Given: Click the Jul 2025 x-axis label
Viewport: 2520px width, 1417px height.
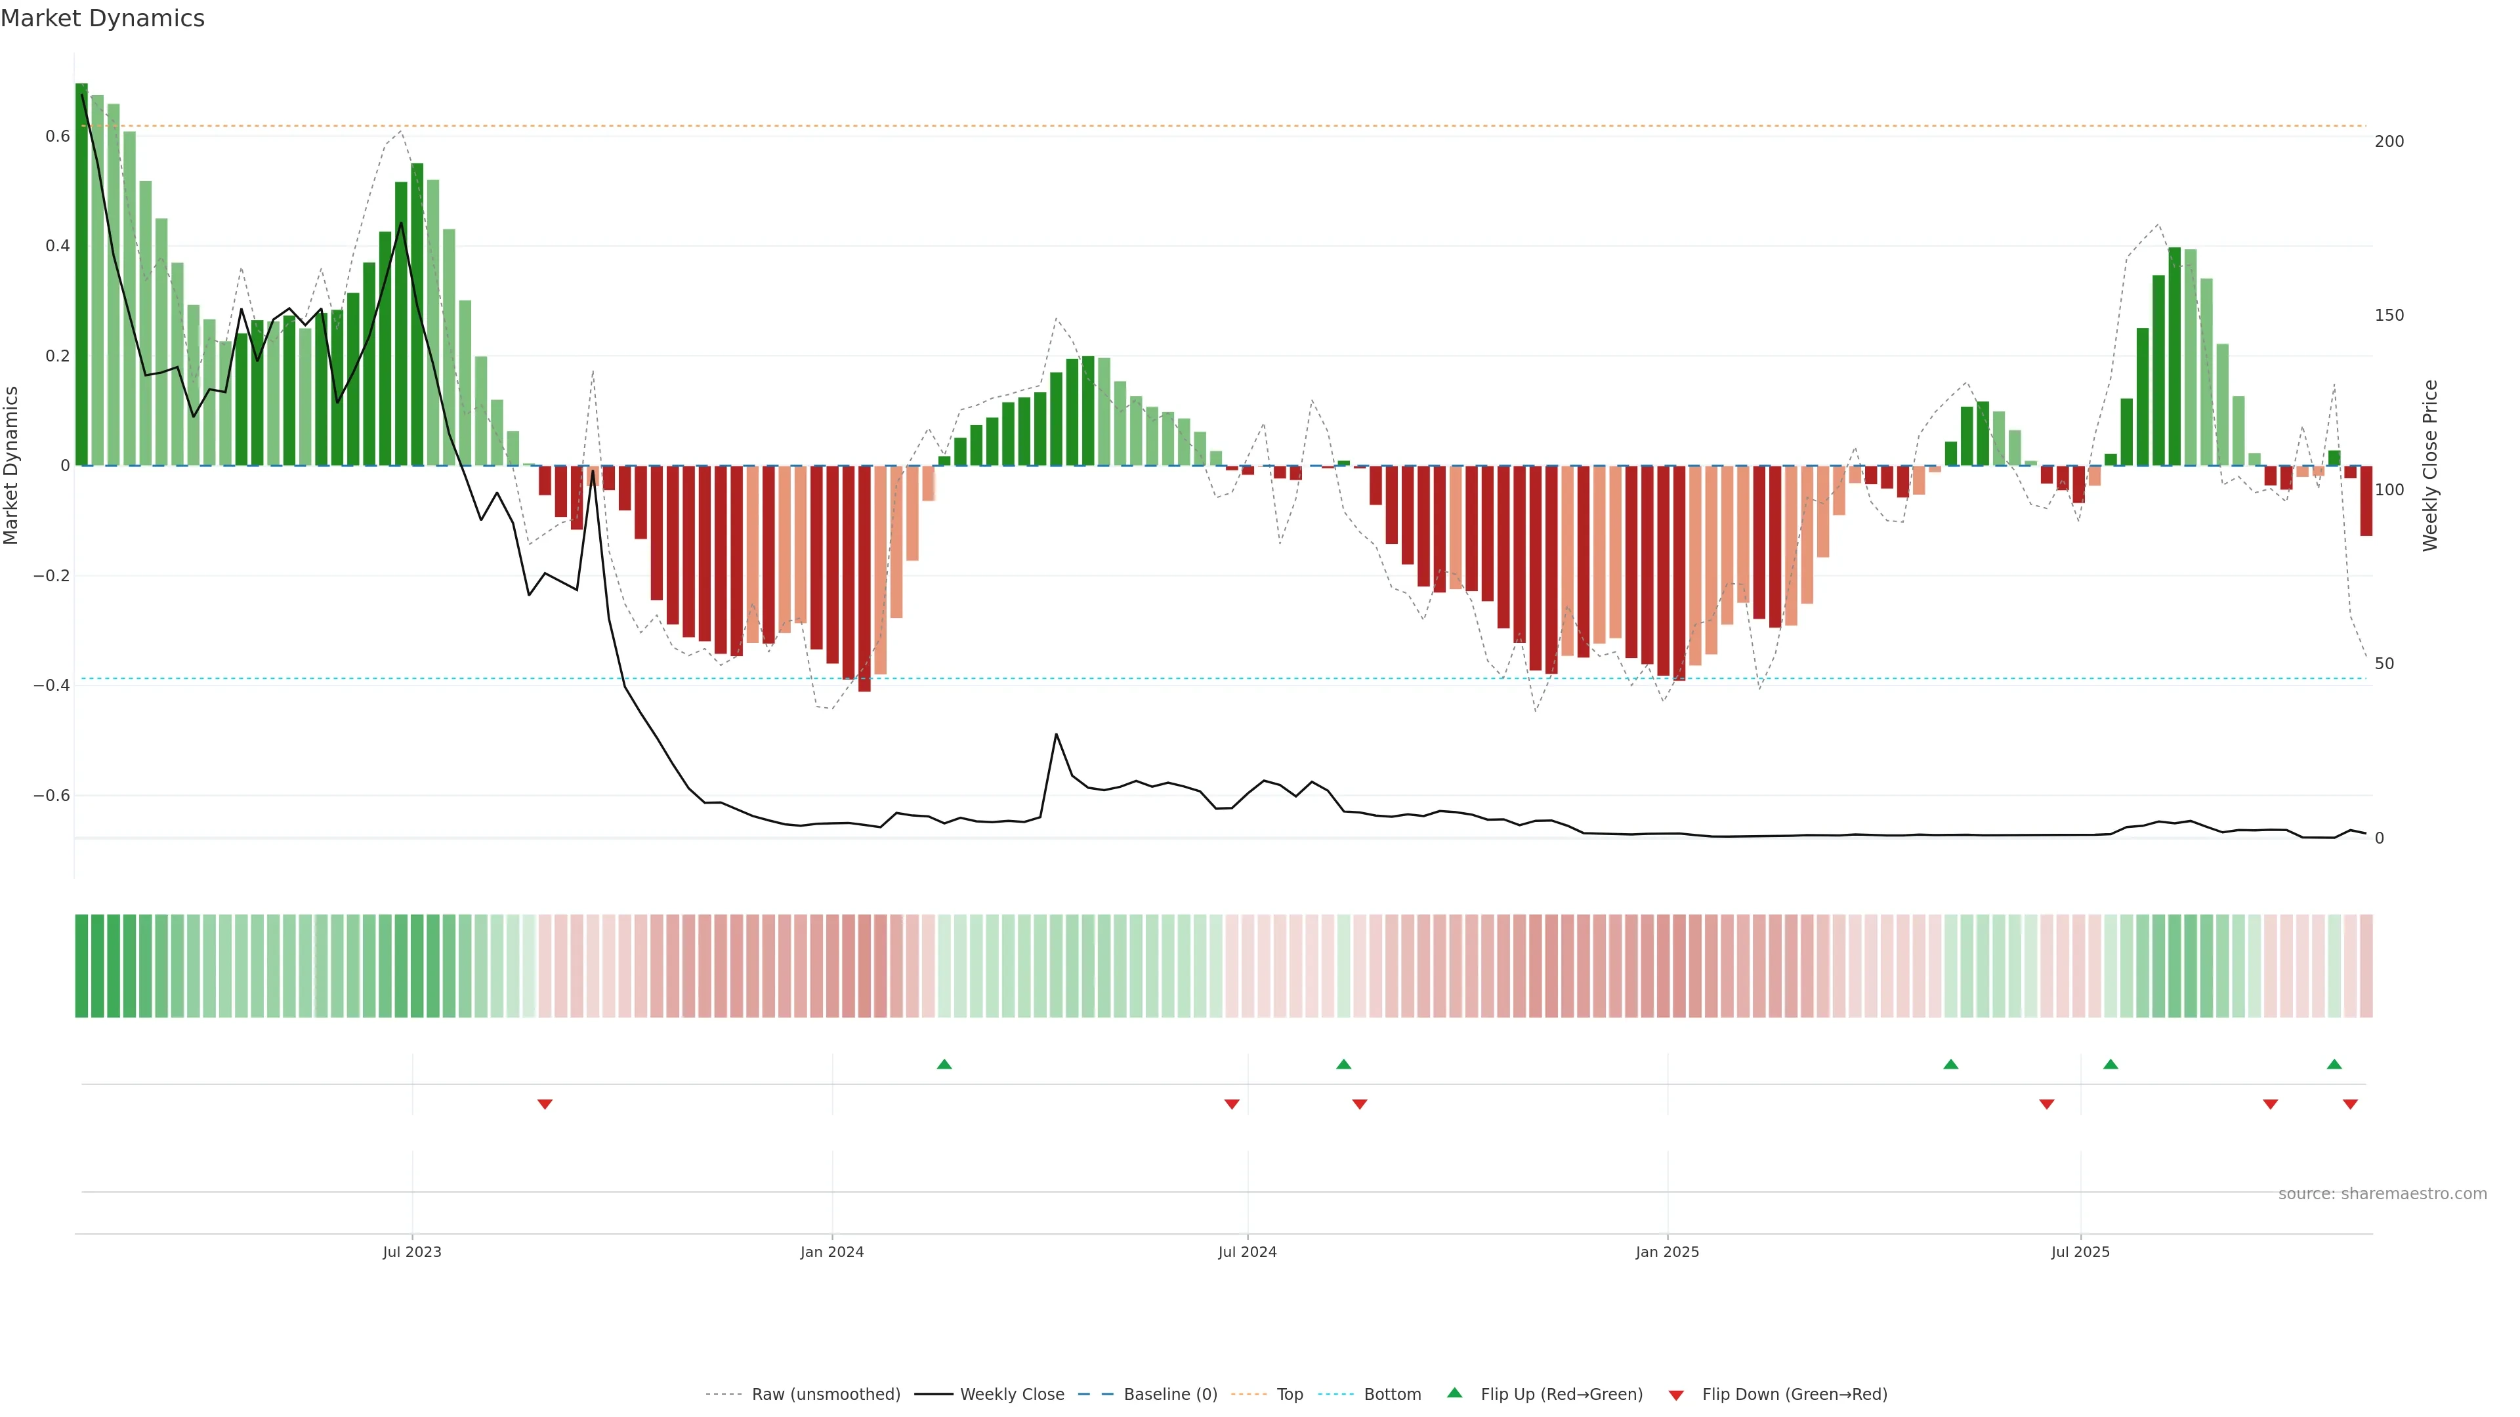Looking at the screenshot, I should pos(2080,1252).
